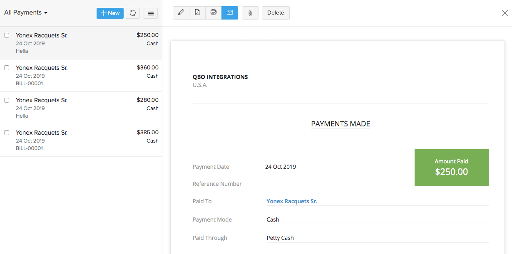Select the mail envelope icon to email payment

230,12
